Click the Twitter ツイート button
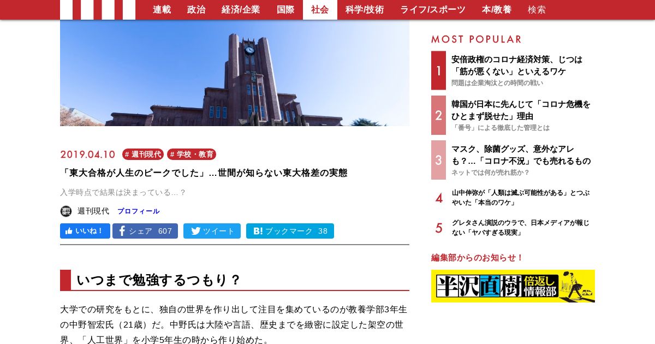 tap(212, 231)
